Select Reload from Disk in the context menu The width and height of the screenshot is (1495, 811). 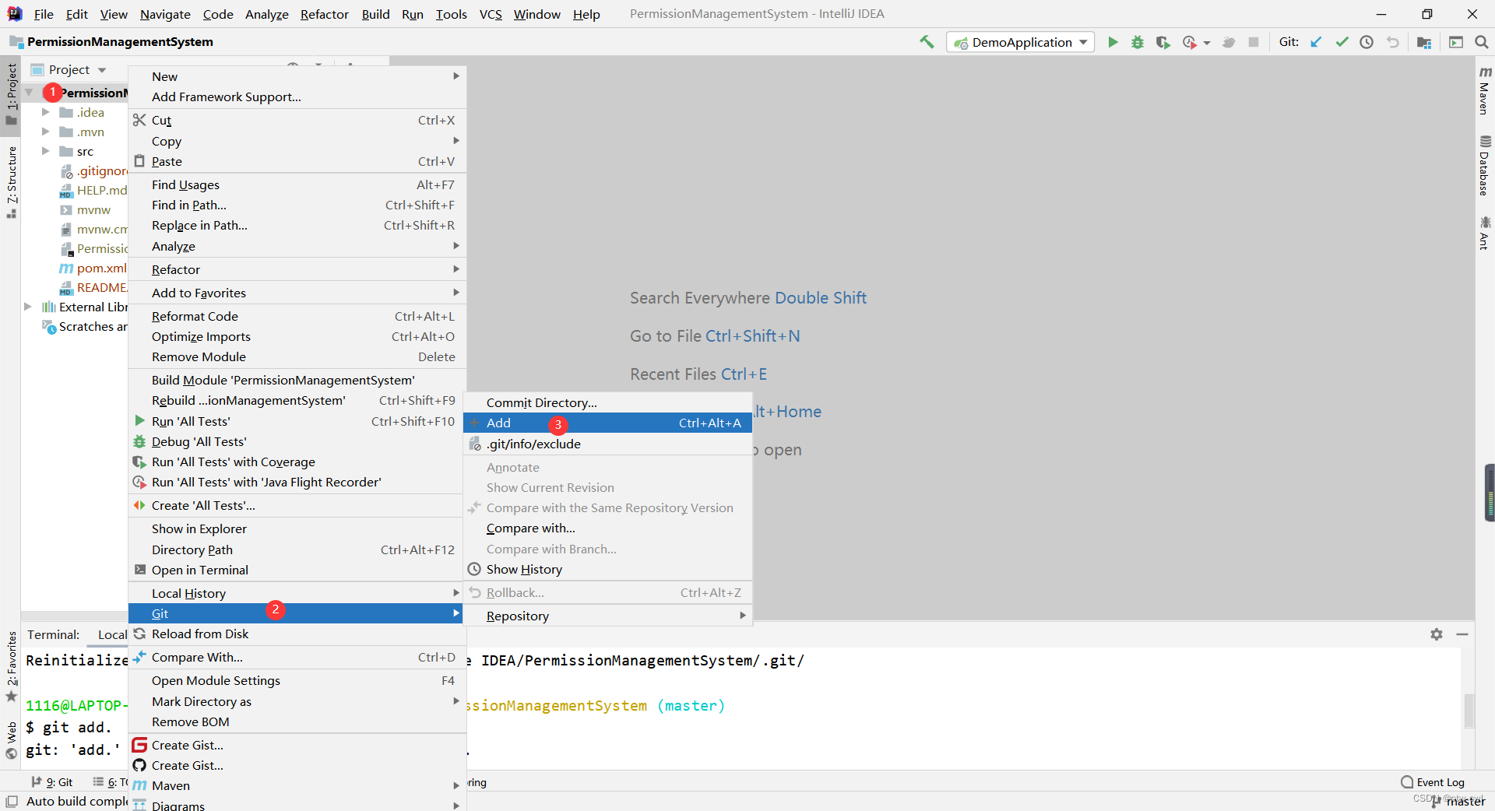[297, 634]
